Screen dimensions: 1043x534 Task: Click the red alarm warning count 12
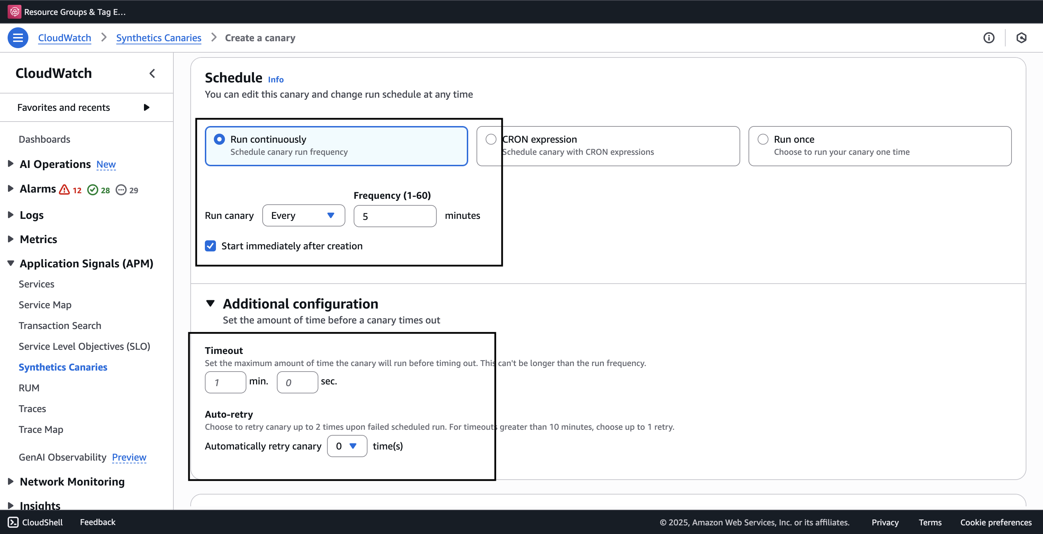coord(71,190)
